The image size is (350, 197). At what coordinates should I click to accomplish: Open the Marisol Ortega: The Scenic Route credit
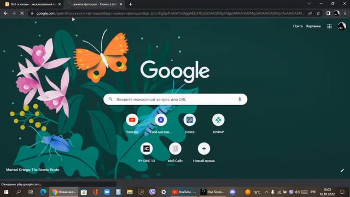pos(33,170)
